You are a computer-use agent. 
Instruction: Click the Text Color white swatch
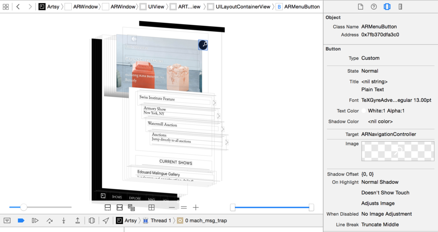(364, 111)
